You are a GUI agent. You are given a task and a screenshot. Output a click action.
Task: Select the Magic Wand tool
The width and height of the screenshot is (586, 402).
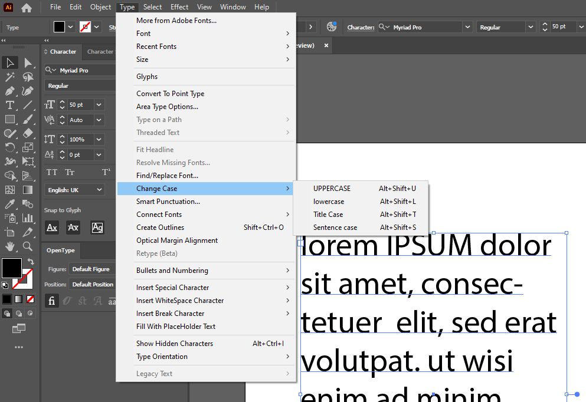pyautogui.click(x=10, y=77)
